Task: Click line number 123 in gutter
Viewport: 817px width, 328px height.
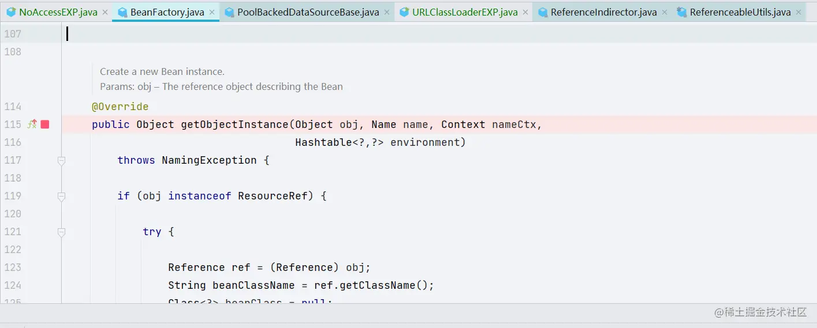Action: pos(13,267)
